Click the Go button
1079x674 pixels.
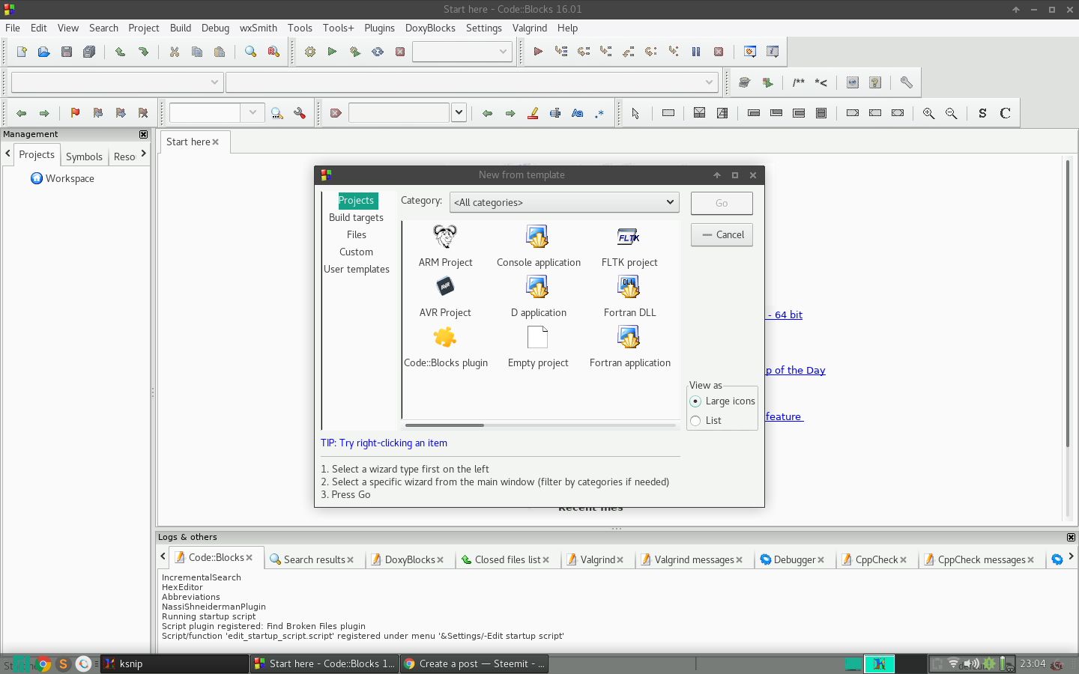[x=722, y=203]
